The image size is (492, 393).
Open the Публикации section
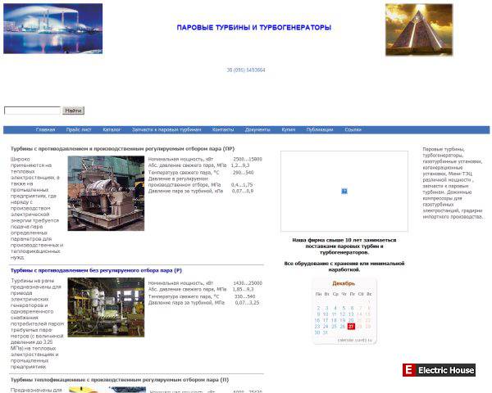(320, 129)
